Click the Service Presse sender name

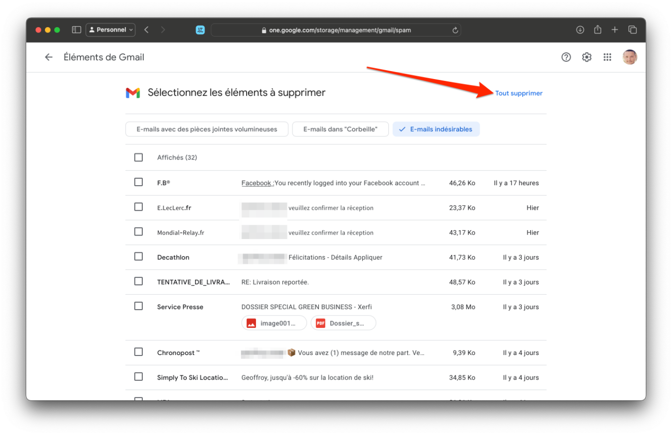click(180, 307)
